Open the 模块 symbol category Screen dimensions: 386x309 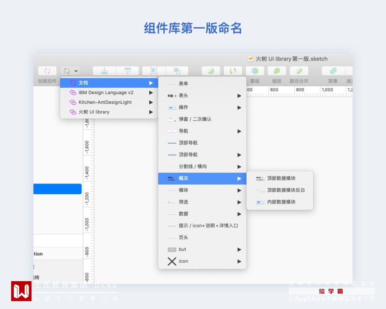202,190
